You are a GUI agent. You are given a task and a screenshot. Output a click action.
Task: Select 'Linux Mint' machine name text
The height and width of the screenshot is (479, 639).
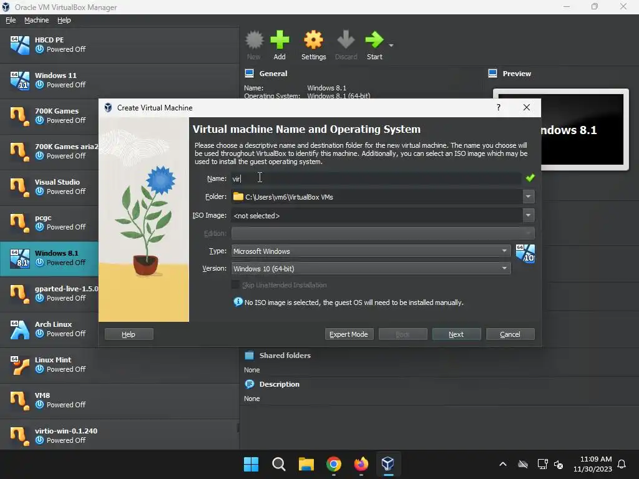[x=52, y=360]
